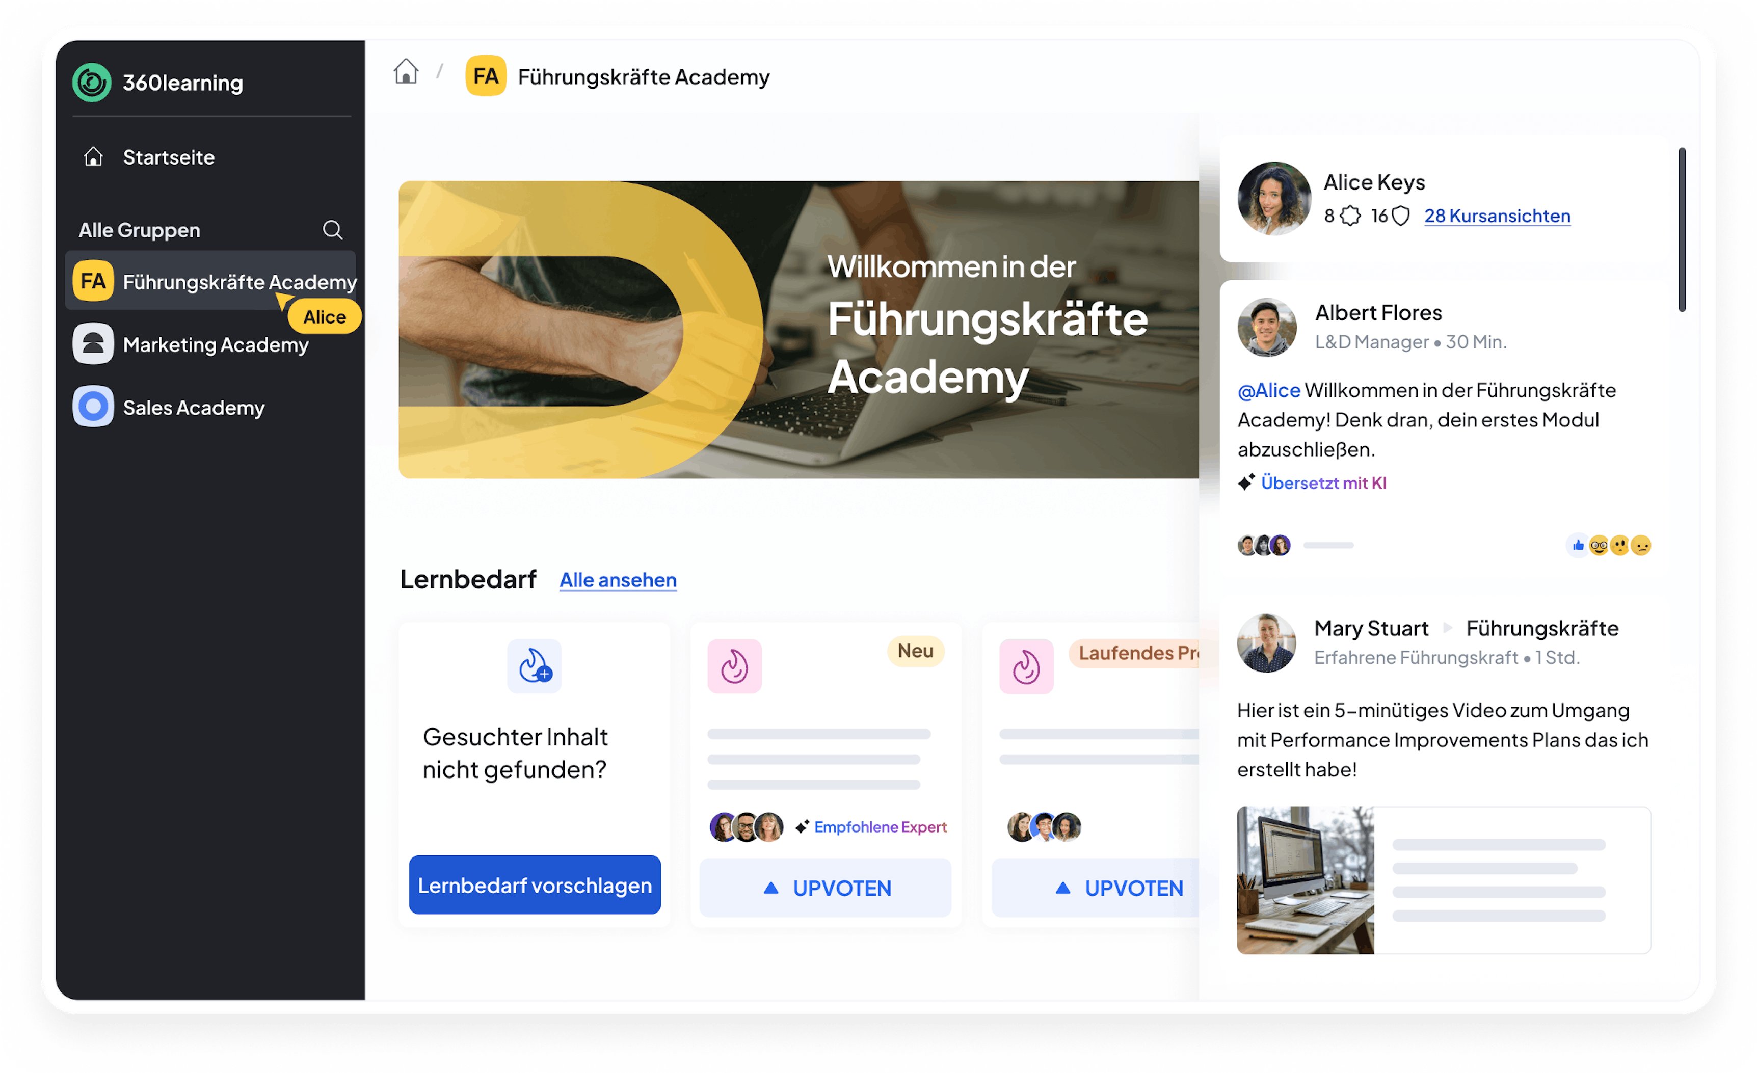Click the Übersetzt mit KI label
Viewport: 1757px width, 1073px height.
tap(1323, 482)
